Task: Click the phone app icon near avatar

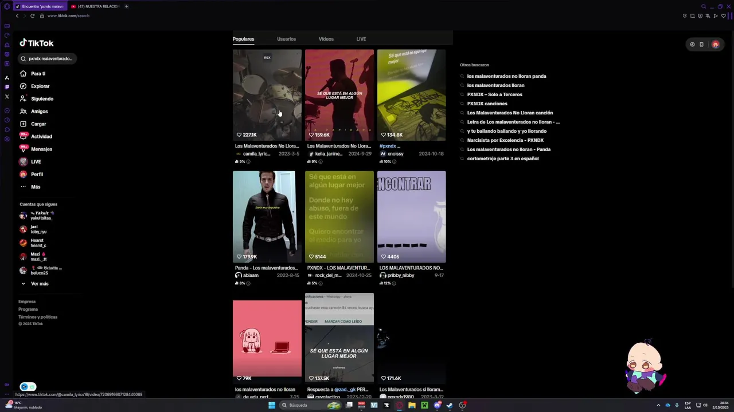Action: (701, 44)
